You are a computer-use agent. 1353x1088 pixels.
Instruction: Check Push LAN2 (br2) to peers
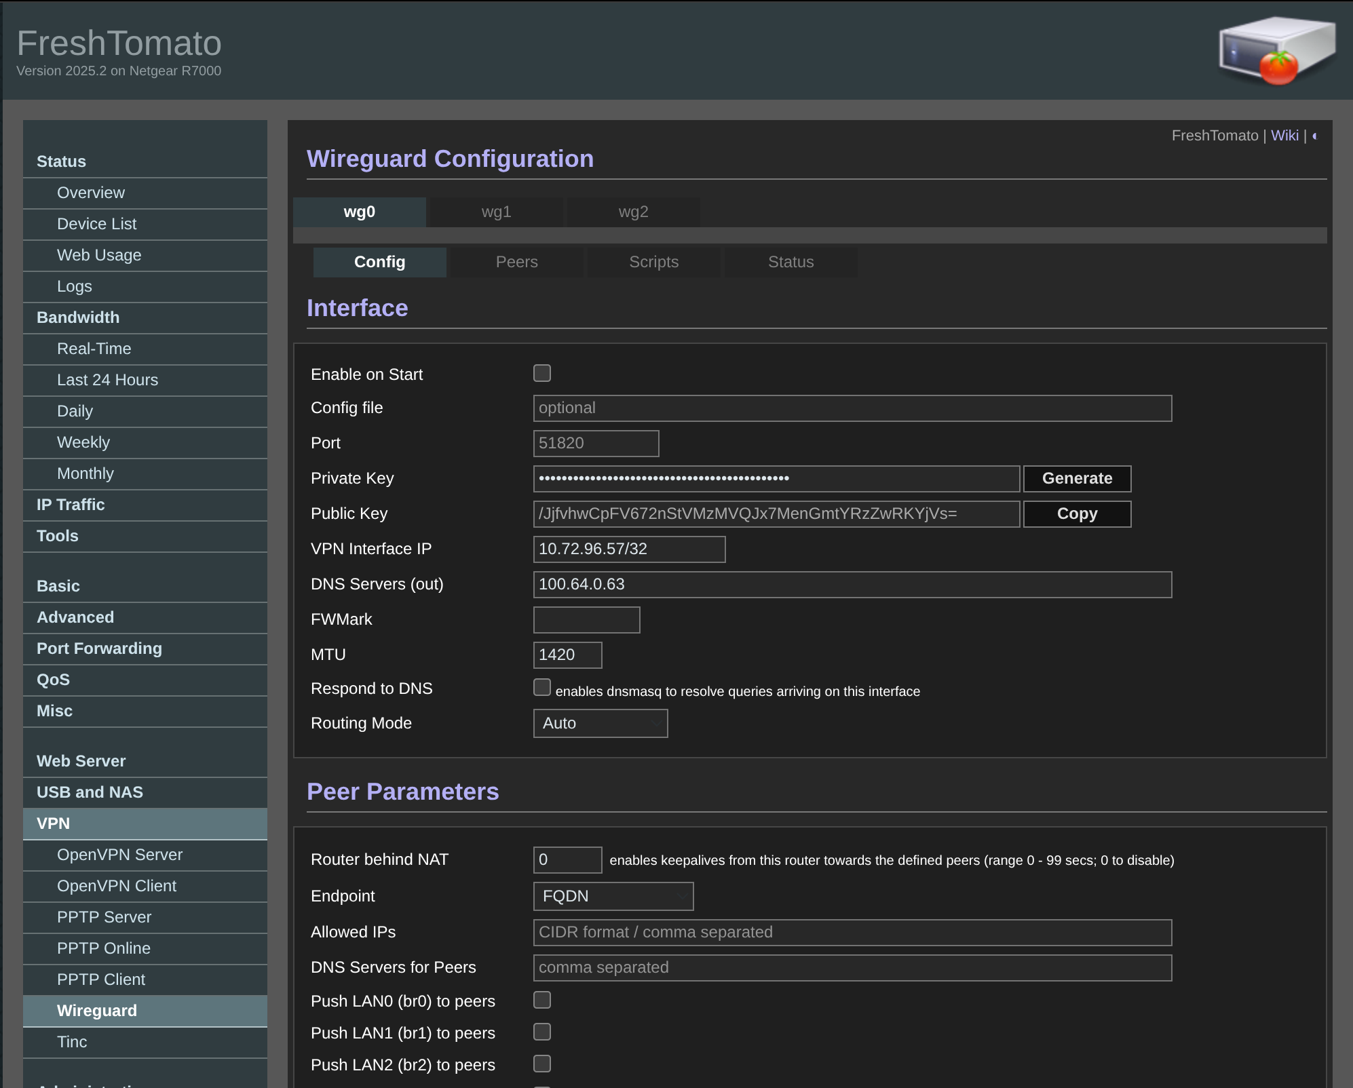[542, 1064]
